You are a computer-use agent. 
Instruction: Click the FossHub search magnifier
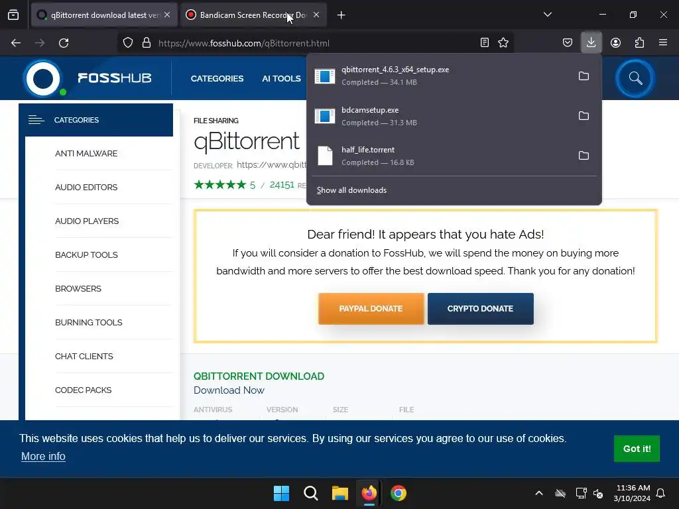(635, 78)
